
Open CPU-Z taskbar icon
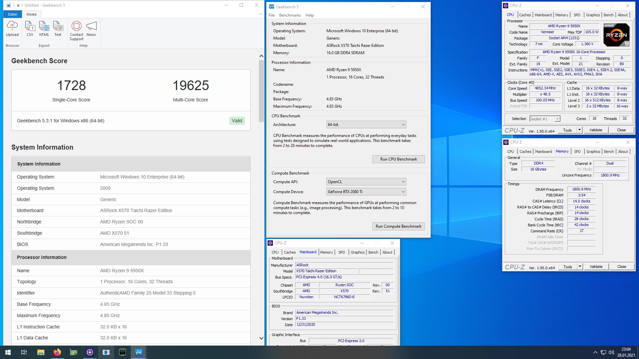[x=90, y=352]
